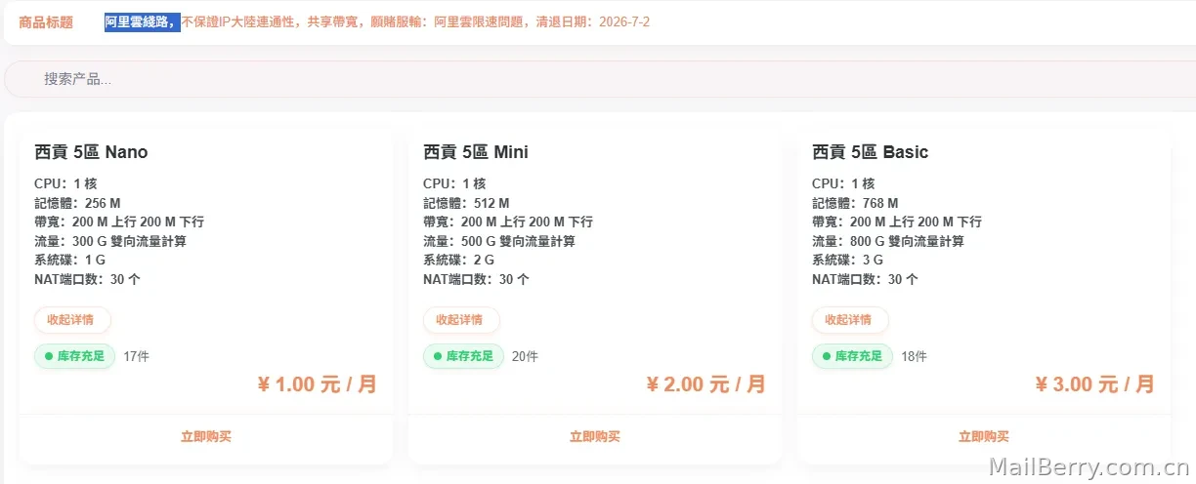Click the 搜索产品 search input field

coord(598,79)
